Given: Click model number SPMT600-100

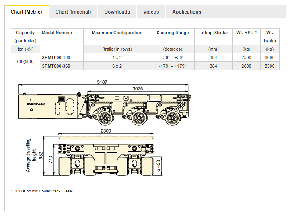Looking at the screenshot, I should [x=56, y=57].
